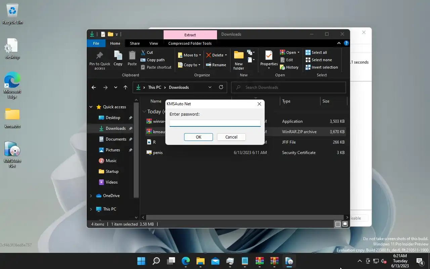Select Pictures in navigation pane

pyautogui.click(x=113, y=150)
